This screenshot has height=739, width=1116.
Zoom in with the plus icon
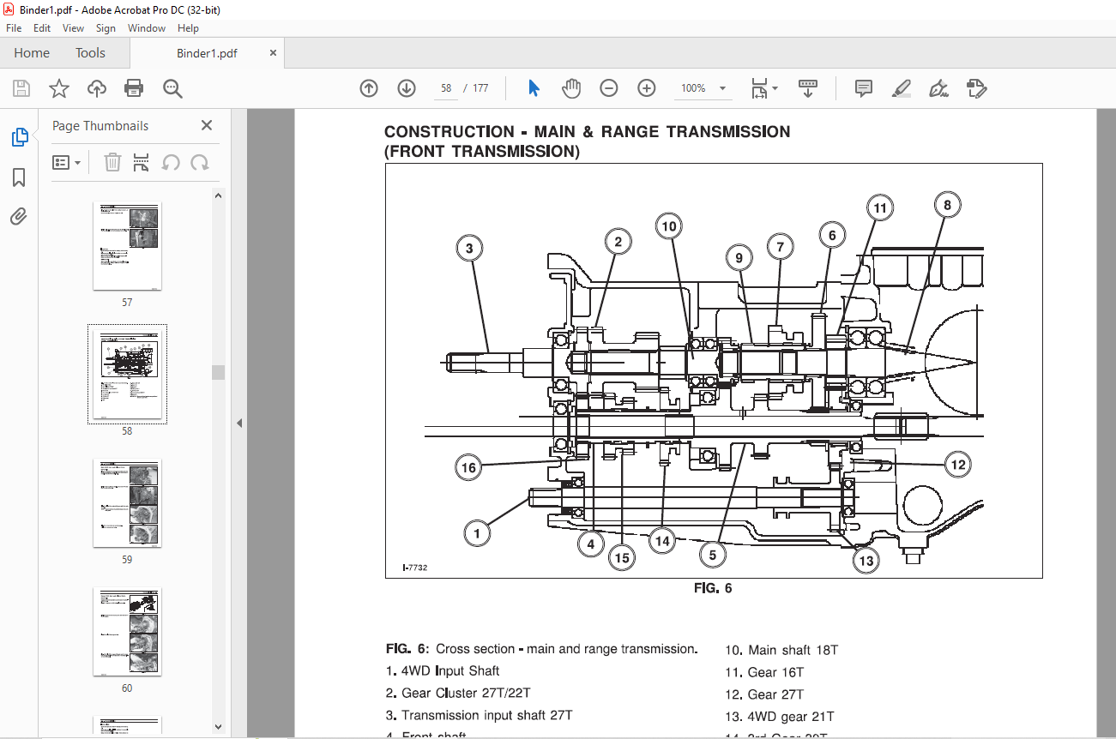(x=647, y=88)
